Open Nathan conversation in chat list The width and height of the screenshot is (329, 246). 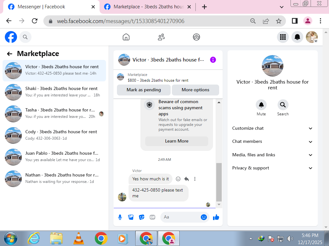pyautogui.click(x=54, y=178)
